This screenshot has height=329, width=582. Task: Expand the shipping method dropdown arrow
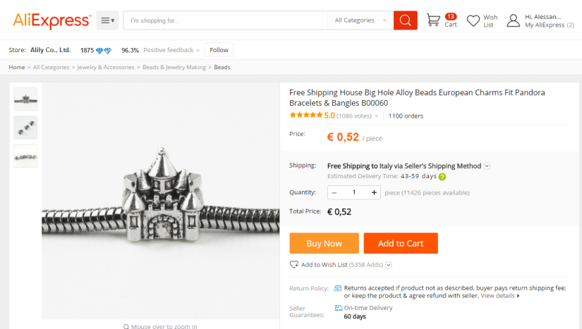click(487, 166)
